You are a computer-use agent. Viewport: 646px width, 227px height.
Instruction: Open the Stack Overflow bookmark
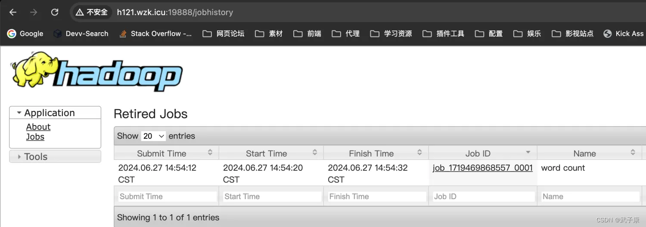(155, 34)
